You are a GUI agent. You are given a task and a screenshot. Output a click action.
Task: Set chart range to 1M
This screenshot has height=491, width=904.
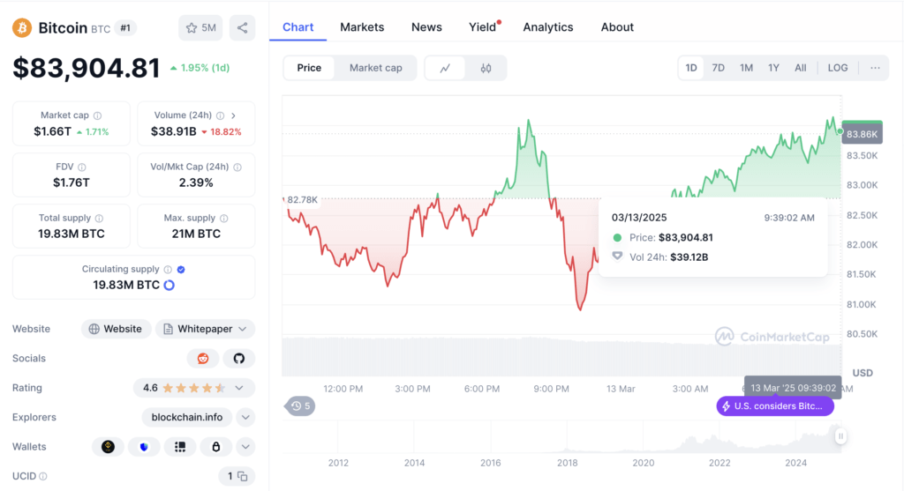pyautogui.click(x=747, y=68)
